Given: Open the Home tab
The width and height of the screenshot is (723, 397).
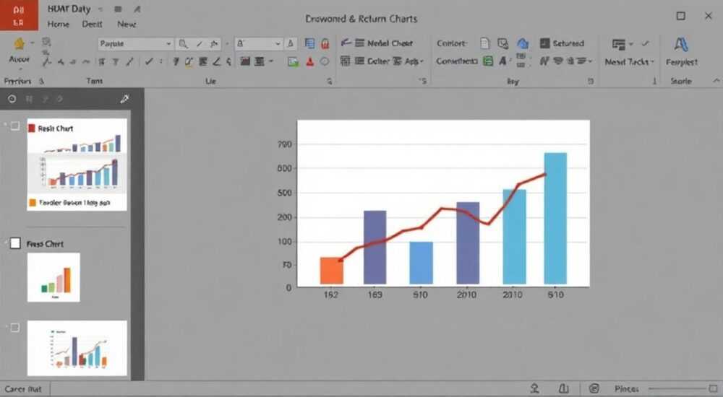Looking at the screenshot, I should [x=58, y=24].
